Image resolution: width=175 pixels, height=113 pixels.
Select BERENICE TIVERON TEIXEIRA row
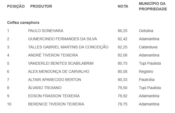(56, 104)
